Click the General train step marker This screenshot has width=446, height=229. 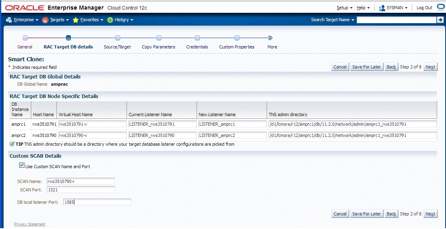tap(25, 38)
